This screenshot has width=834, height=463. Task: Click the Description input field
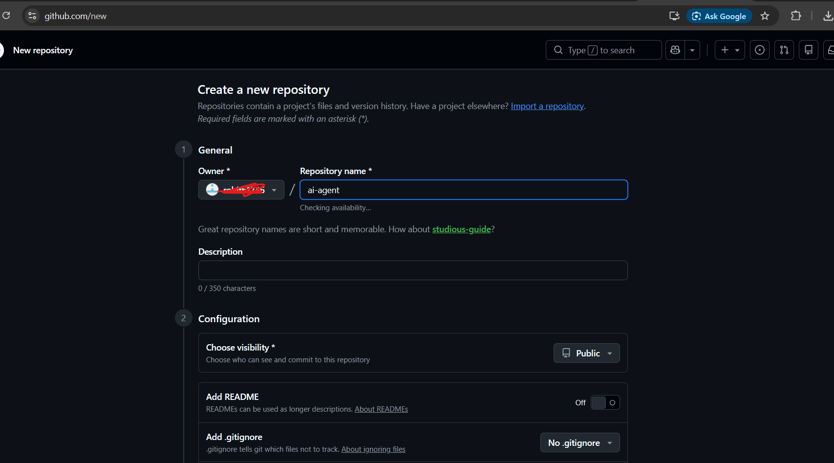(x=413, y=270)
